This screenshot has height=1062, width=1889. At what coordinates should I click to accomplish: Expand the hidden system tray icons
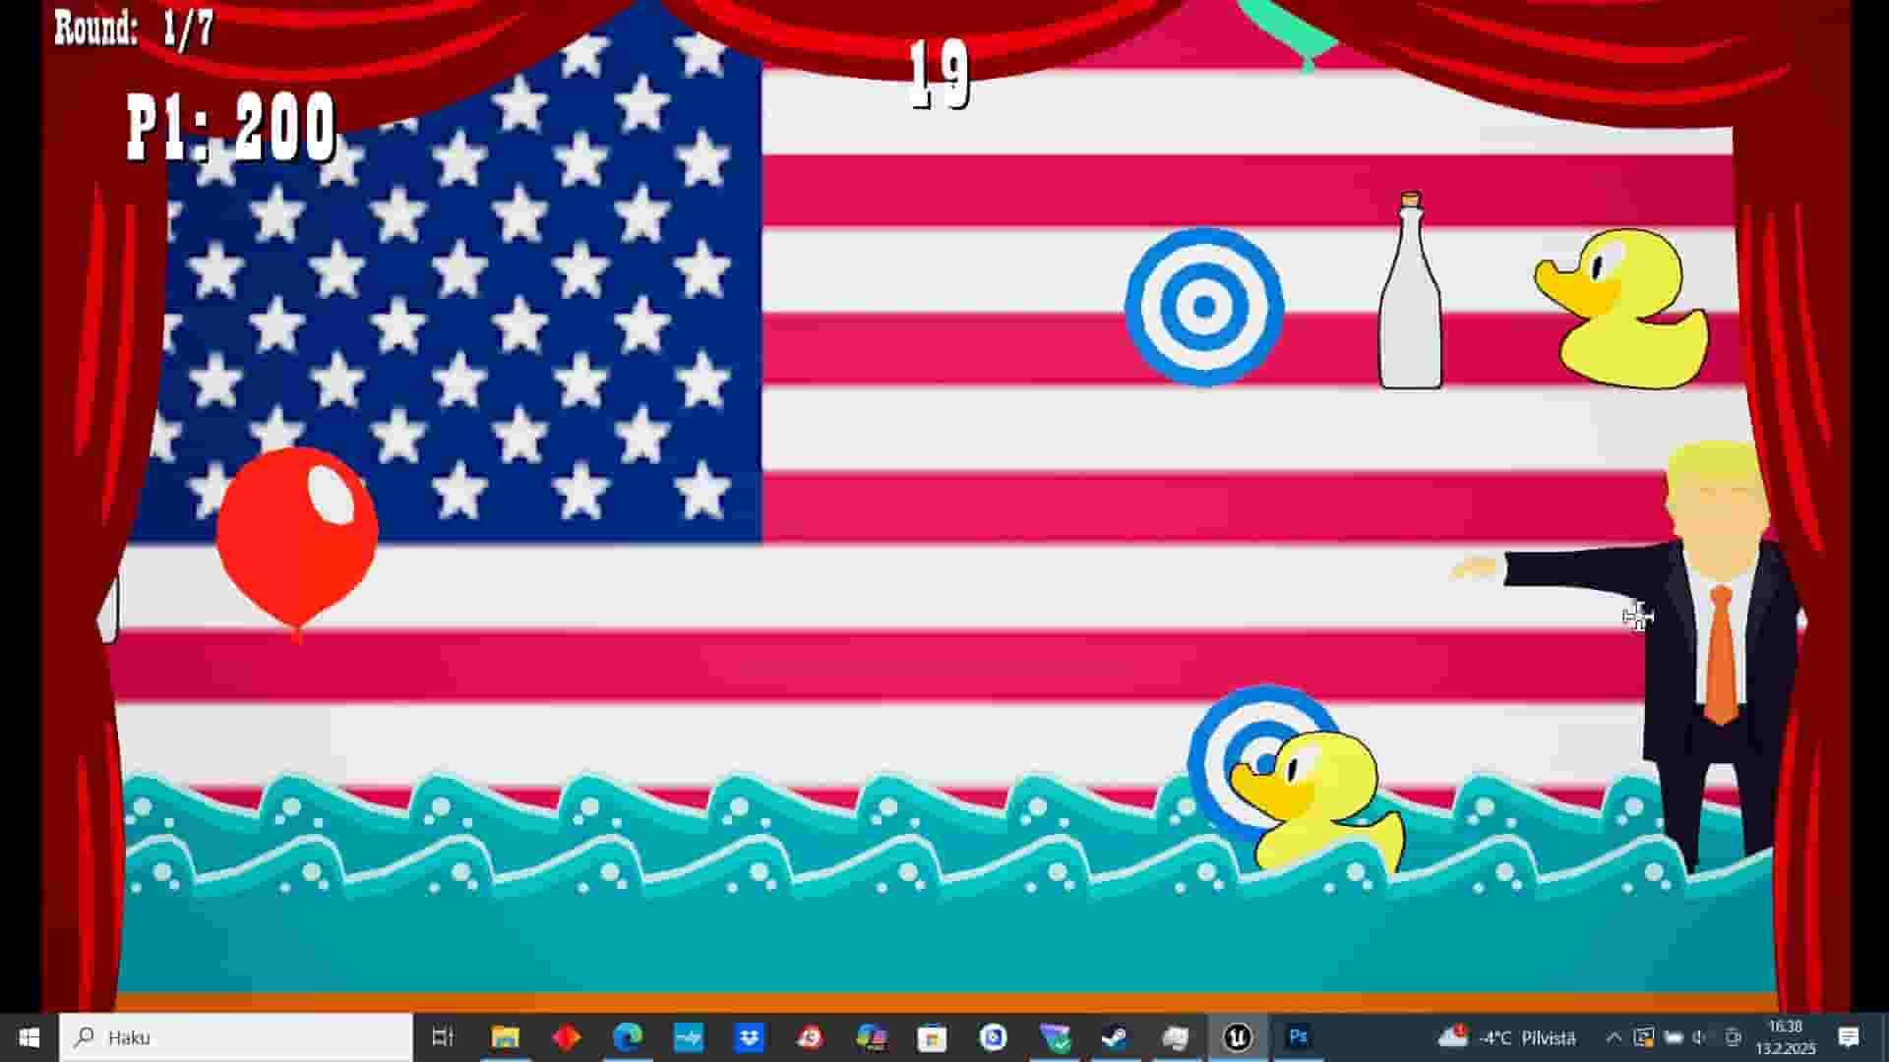(1615, 1037)
